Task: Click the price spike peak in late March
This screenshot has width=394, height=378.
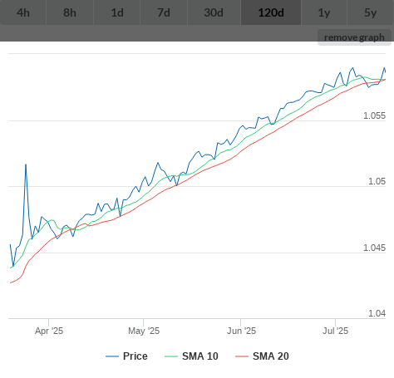Action: coord(26,164)
